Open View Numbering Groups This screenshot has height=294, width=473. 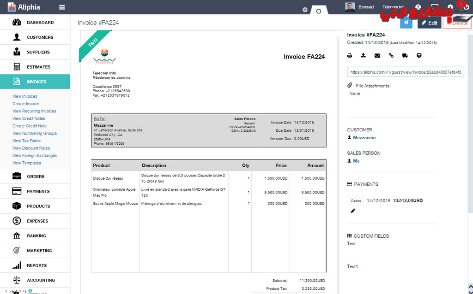tap(35, 133)
